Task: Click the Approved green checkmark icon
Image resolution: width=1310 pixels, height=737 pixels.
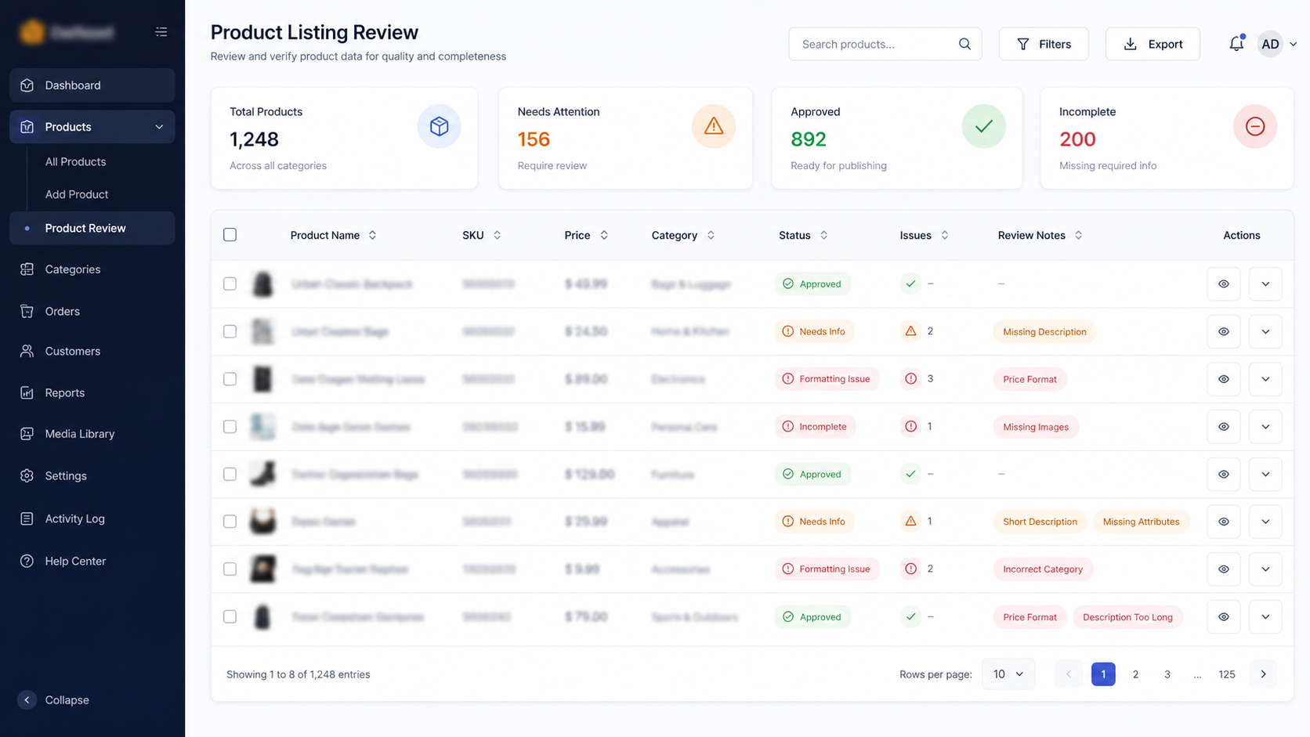Action: pyautogui.click(x=984, y=126)
